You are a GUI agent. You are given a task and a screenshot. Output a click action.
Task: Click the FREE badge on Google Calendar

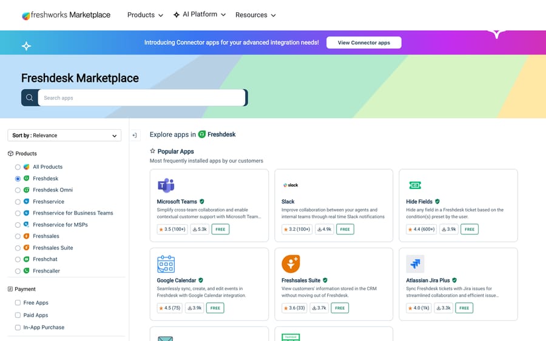pyautogui.click(x=215, y=308)
